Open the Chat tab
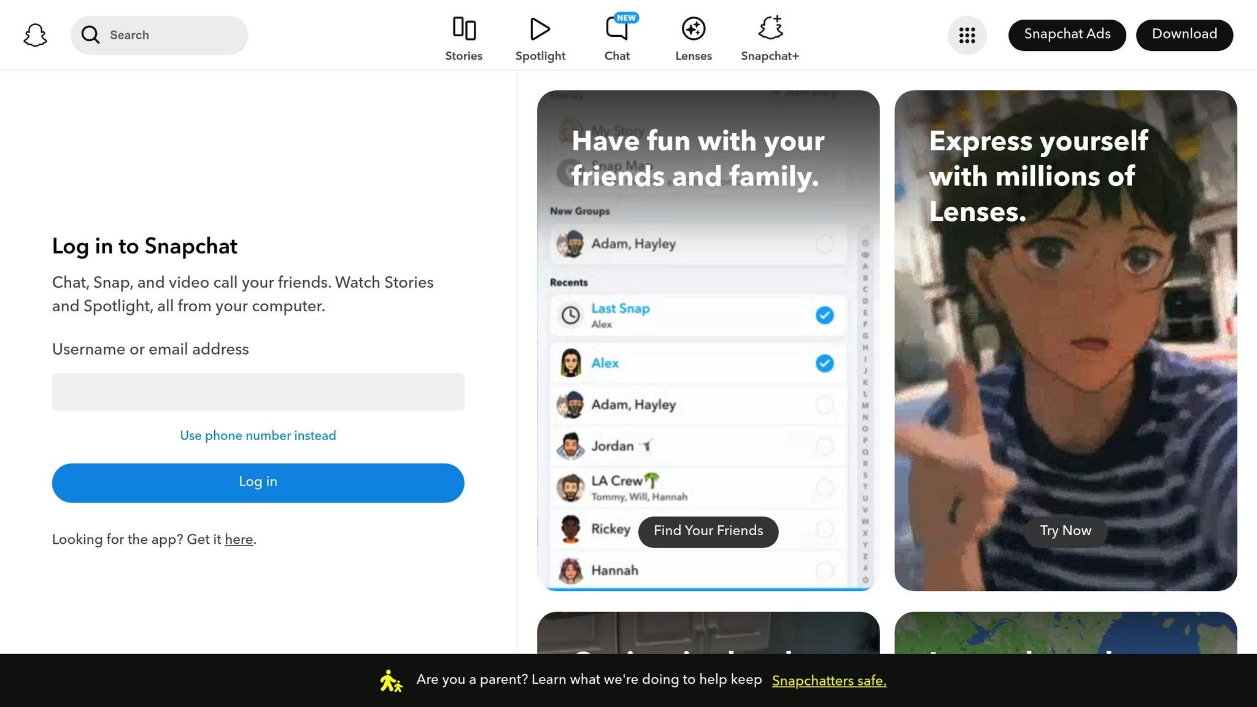Screen dimensions: 1257x707 click(617, 39)
